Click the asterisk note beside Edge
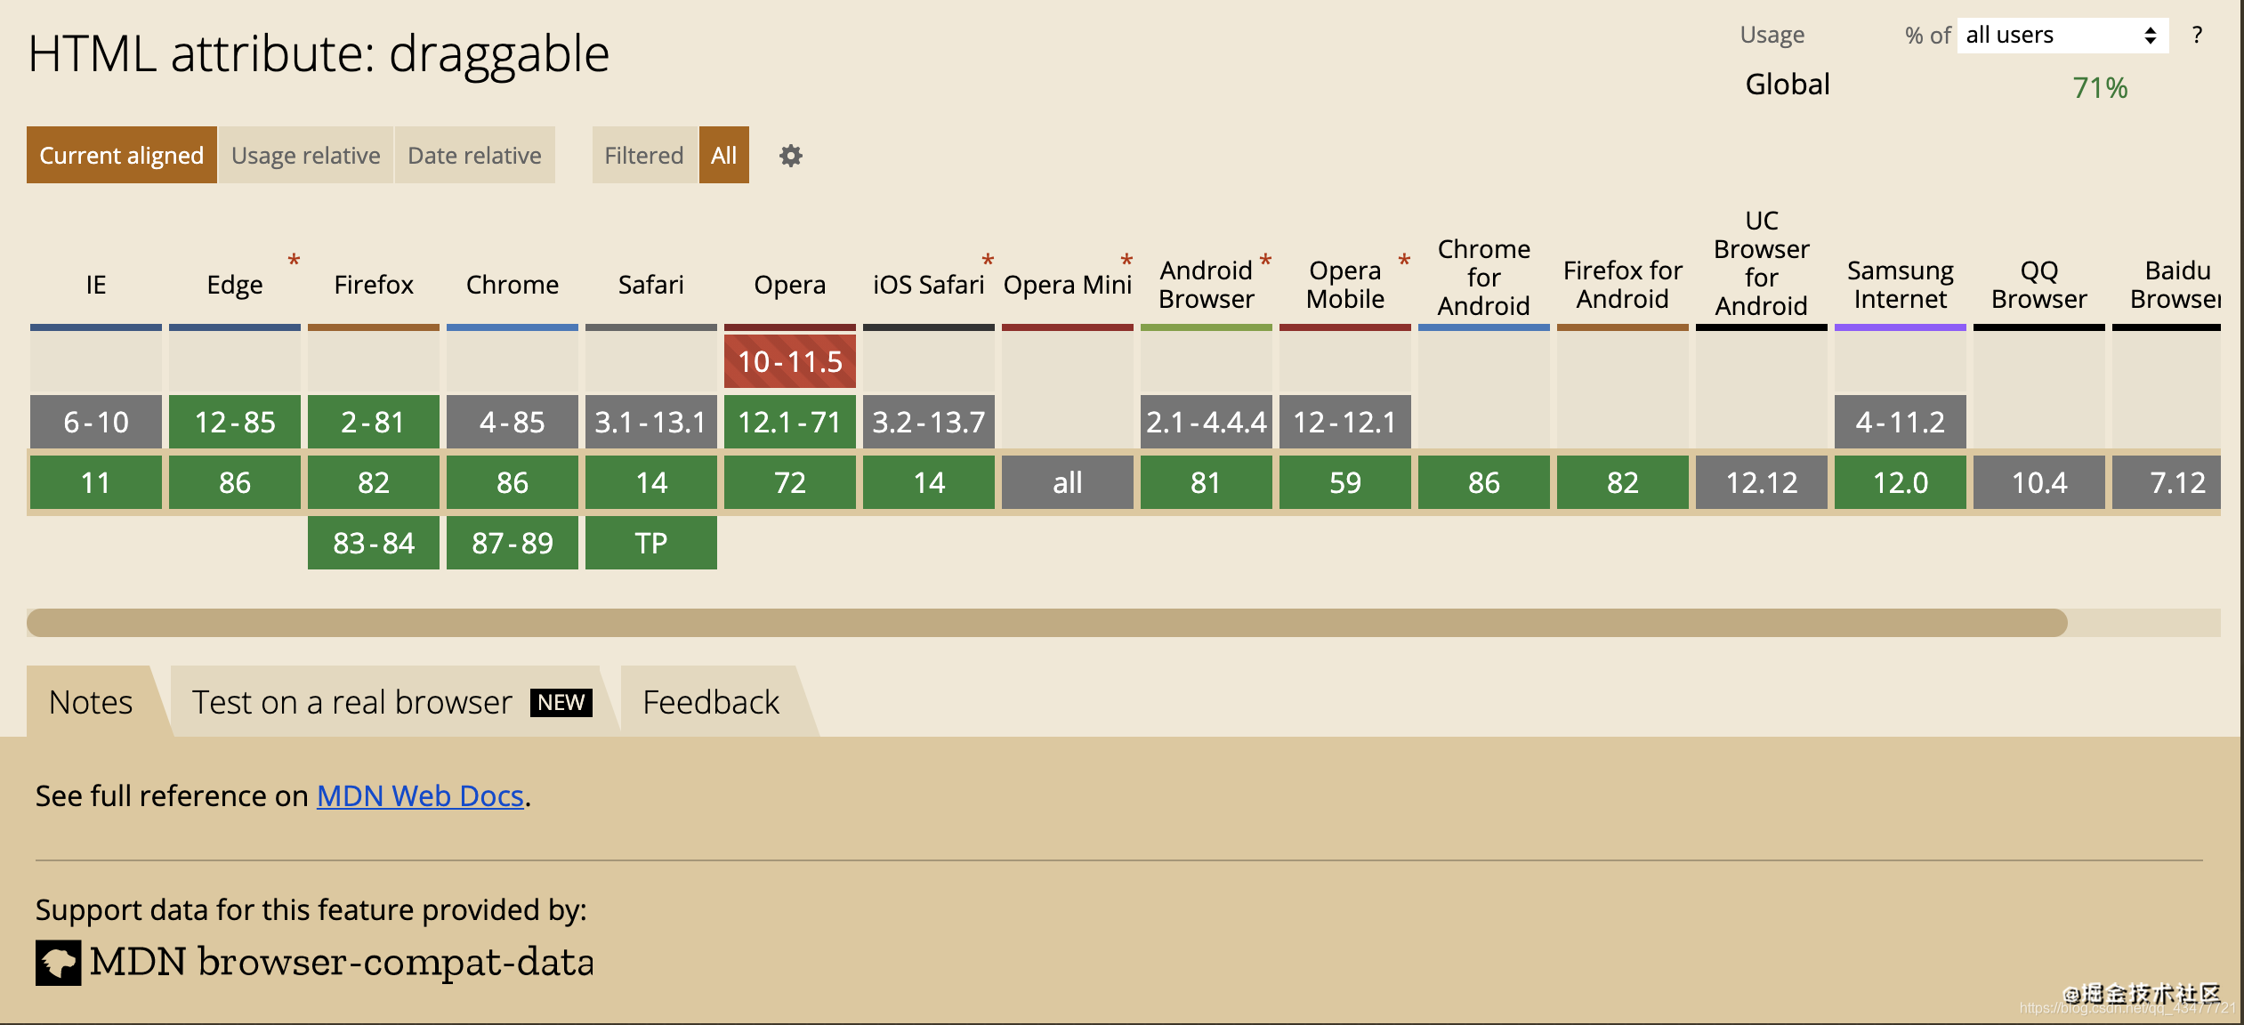This screenshot has height=1025, width=2244. (294, 260)
